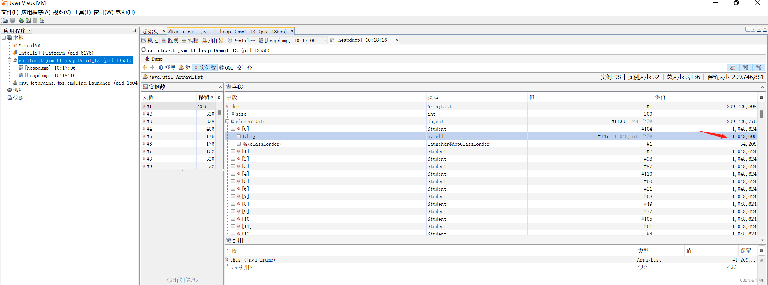Collapse the [0] Student element
Screen dimensions: 768x285
point(233,129)
